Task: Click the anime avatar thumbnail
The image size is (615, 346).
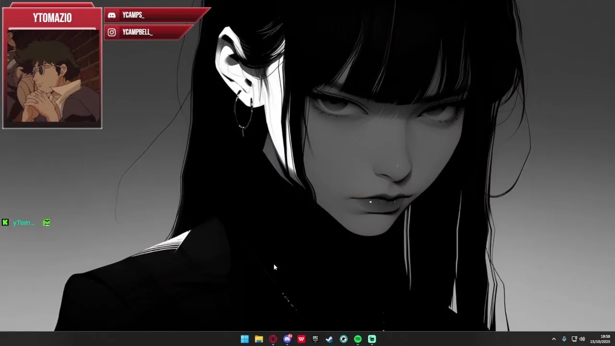Action: 52,76
